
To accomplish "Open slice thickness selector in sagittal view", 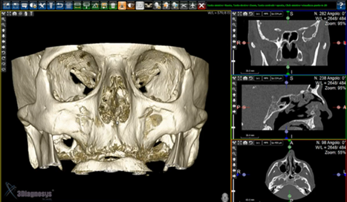I will pyautogui.click(x=277, y=78).
